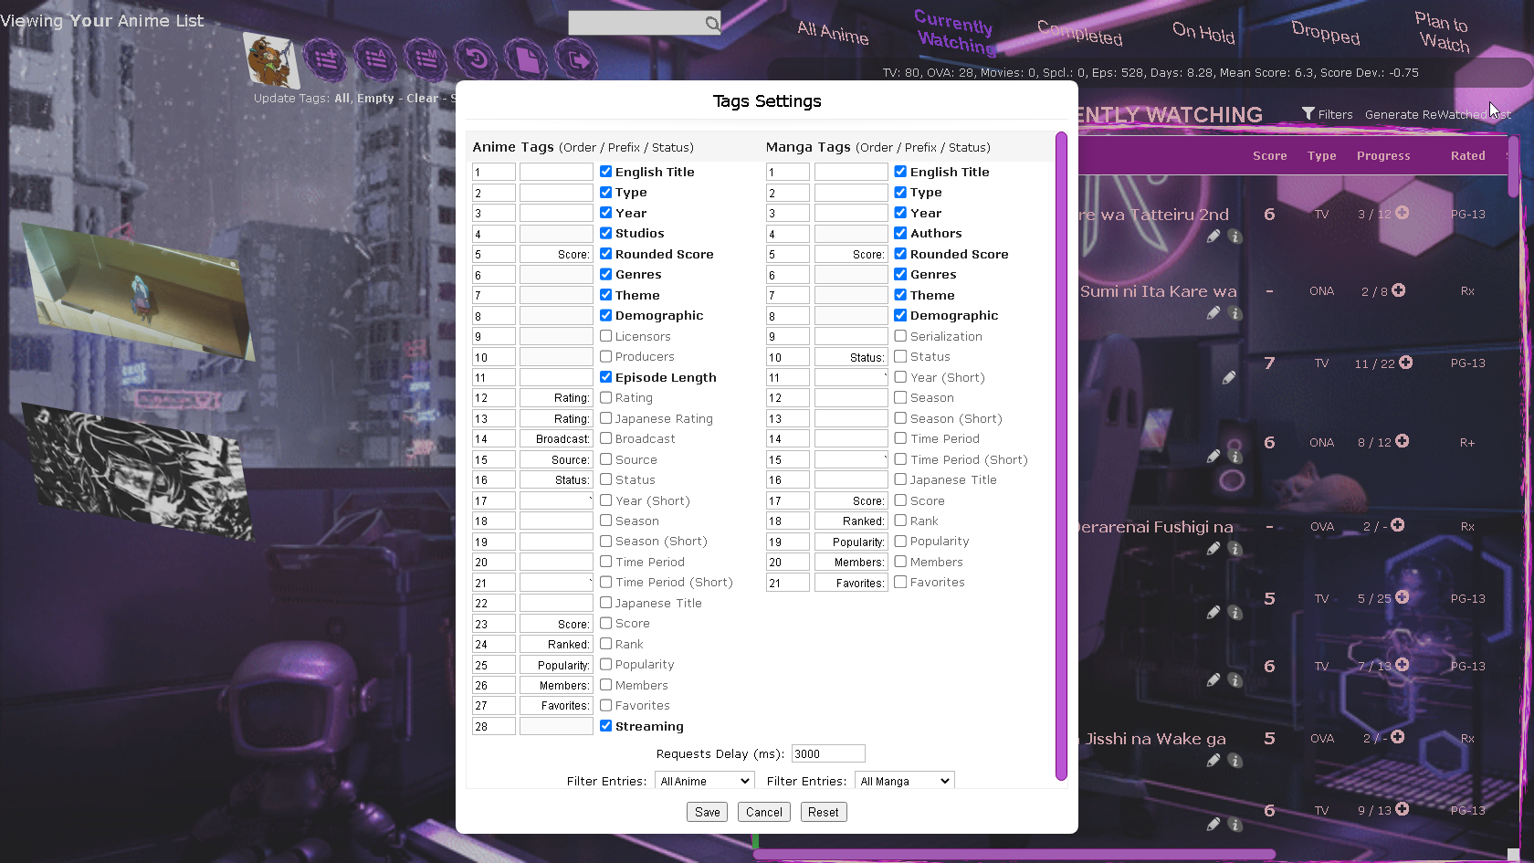Click prefix field for anime Rounded Score
1534x863 pixels.
pos(557,254)
